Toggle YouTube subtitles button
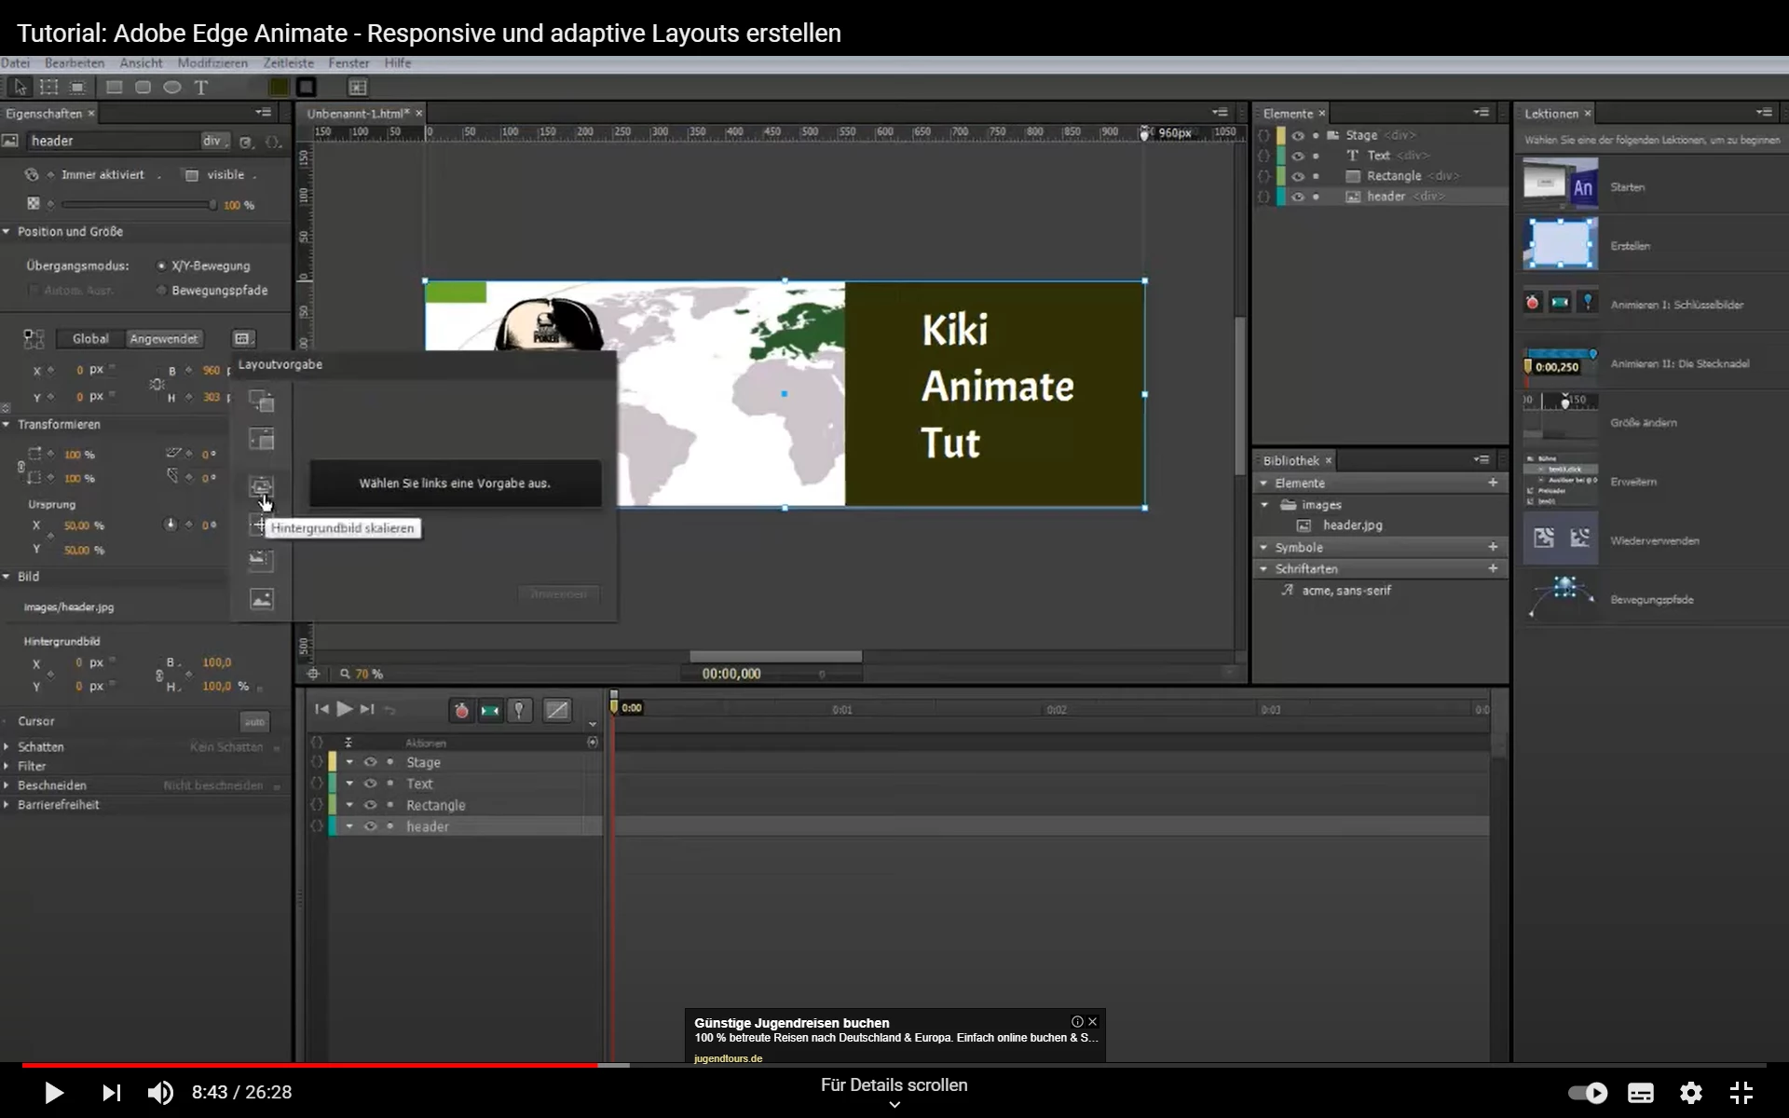This screenshot has height=1118, width=1789. [1641, 1093]
